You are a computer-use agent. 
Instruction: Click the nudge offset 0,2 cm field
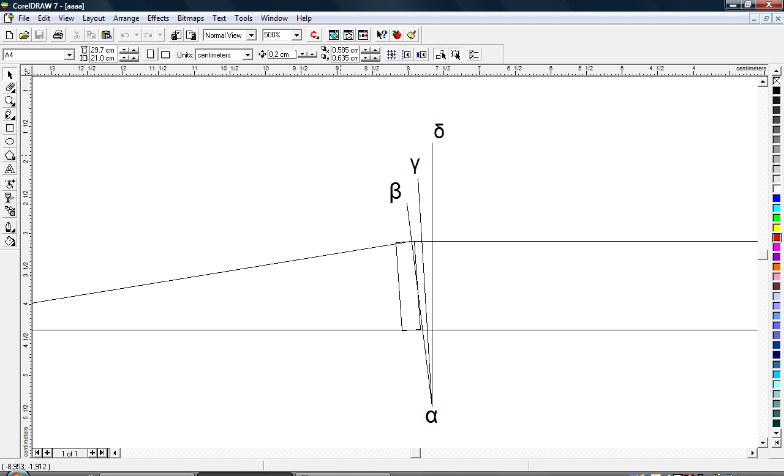282,54
